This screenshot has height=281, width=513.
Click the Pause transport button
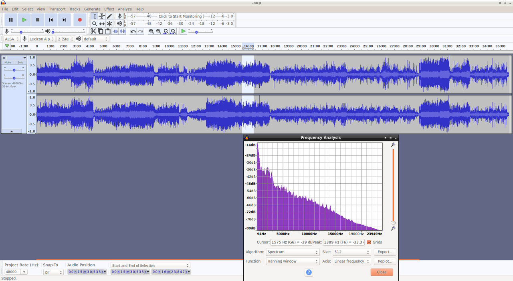click(x=11, y=20)
